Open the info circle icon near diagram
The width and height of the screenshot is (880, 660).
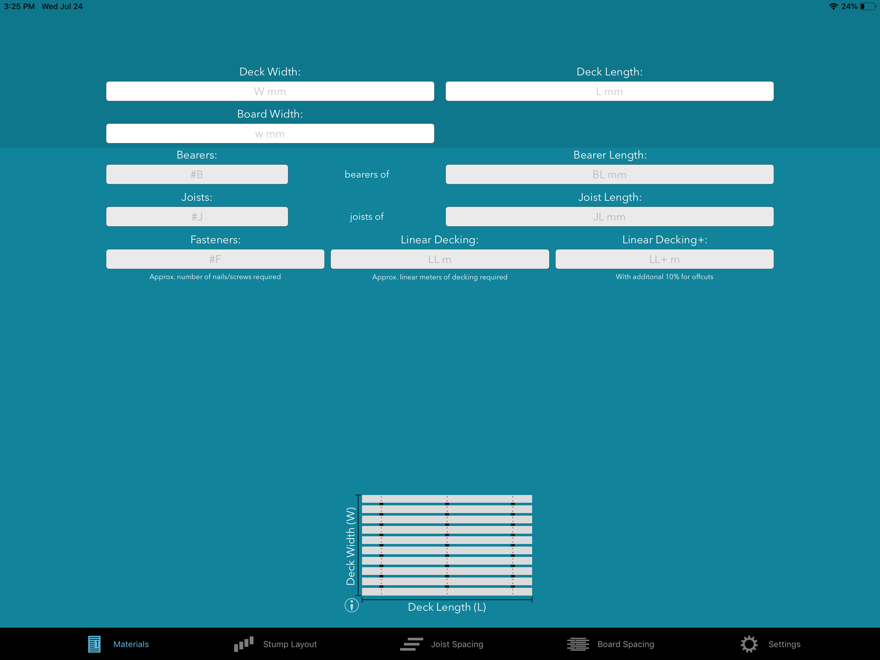pos(351,606)
